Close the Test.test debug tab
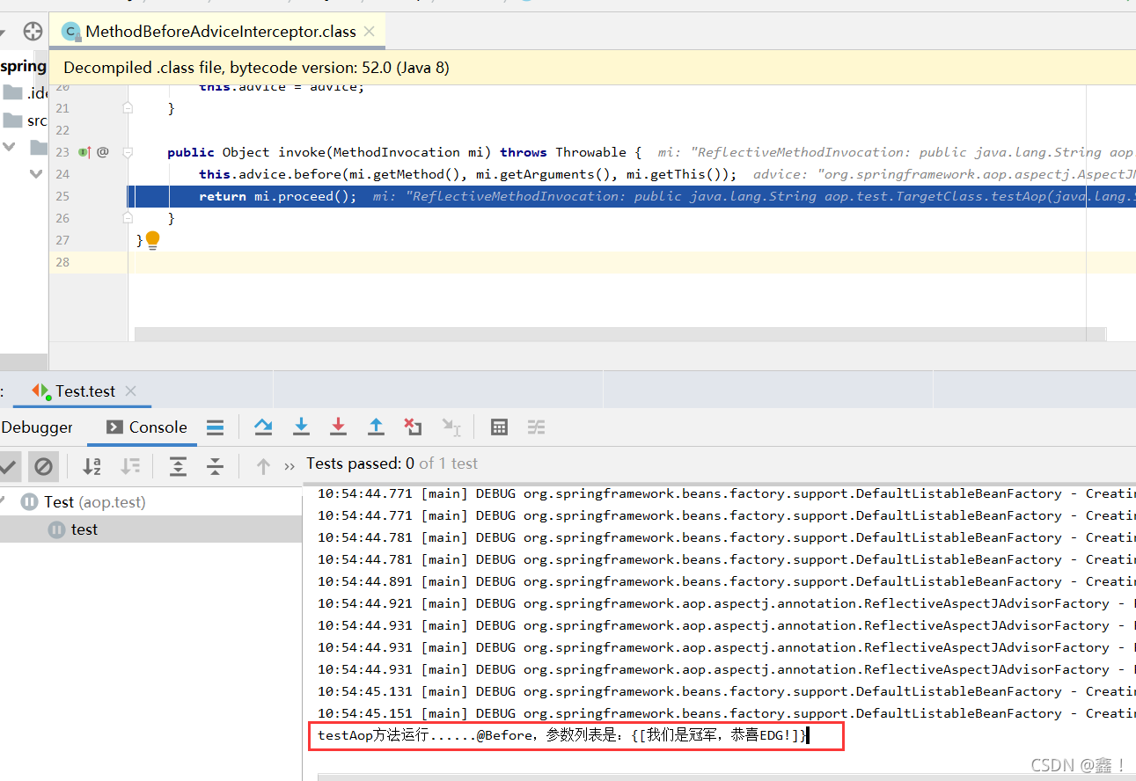This screenshot has width=1136, height=781. (130, 391)
